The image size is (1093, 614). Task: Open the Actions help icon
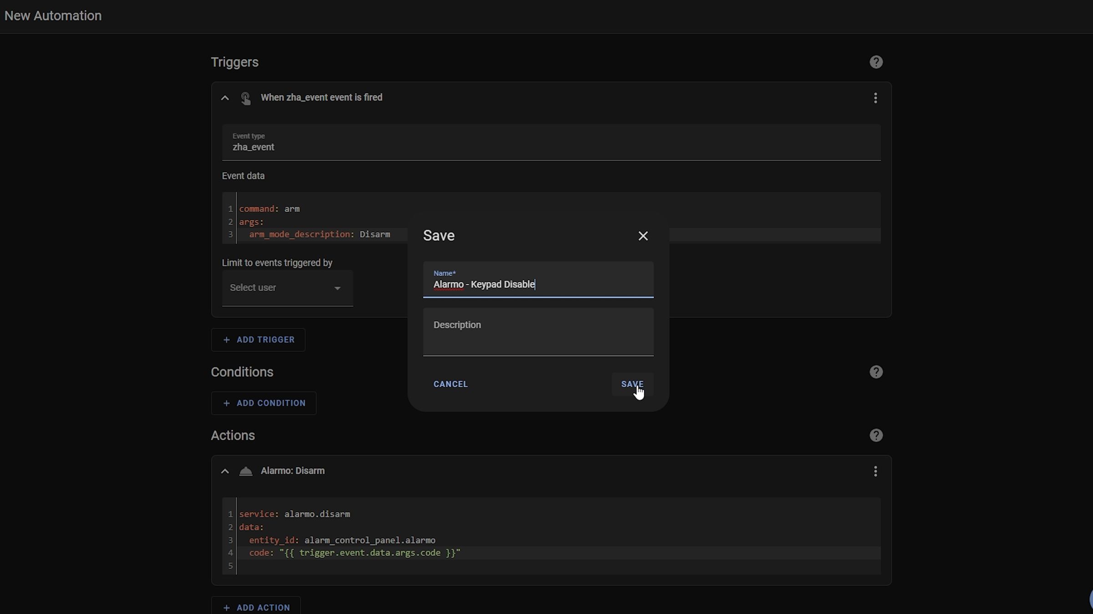tap(876, 436)
